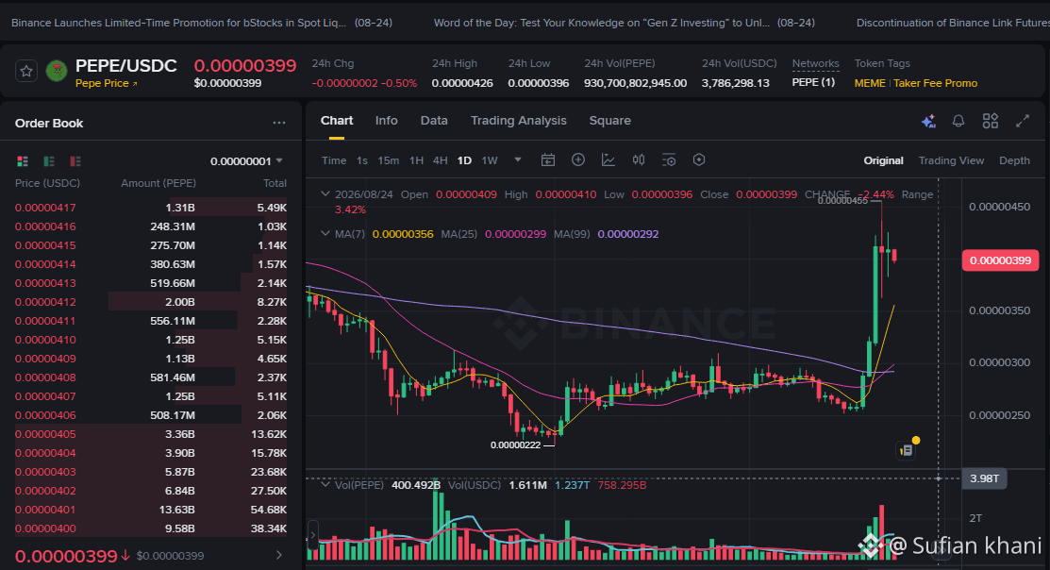The image size is (1050, 570).
Task: Open the AI assistant sparkle icon
Action: tap(928, 121)
